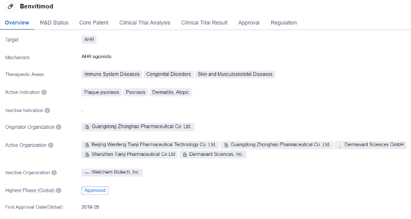
Task: Click info icon next to Highest Phase (Global)
Action: [x=59, y=190]
